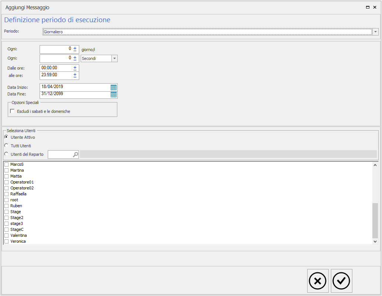382x296 pixels.
Task: Check the Operatore02 user checkbox
Action: click(x=7, y=188)
